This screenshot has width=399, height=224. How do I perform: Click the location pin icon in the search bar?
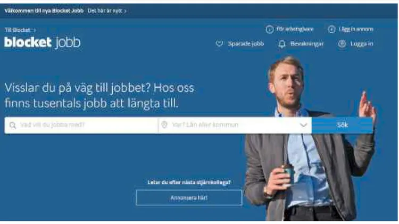click(164, 125)
